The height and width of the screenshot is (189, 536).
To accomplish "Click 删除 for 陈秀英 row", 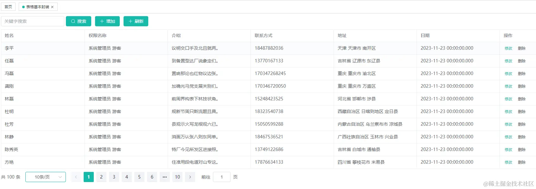I will [522, 150].
